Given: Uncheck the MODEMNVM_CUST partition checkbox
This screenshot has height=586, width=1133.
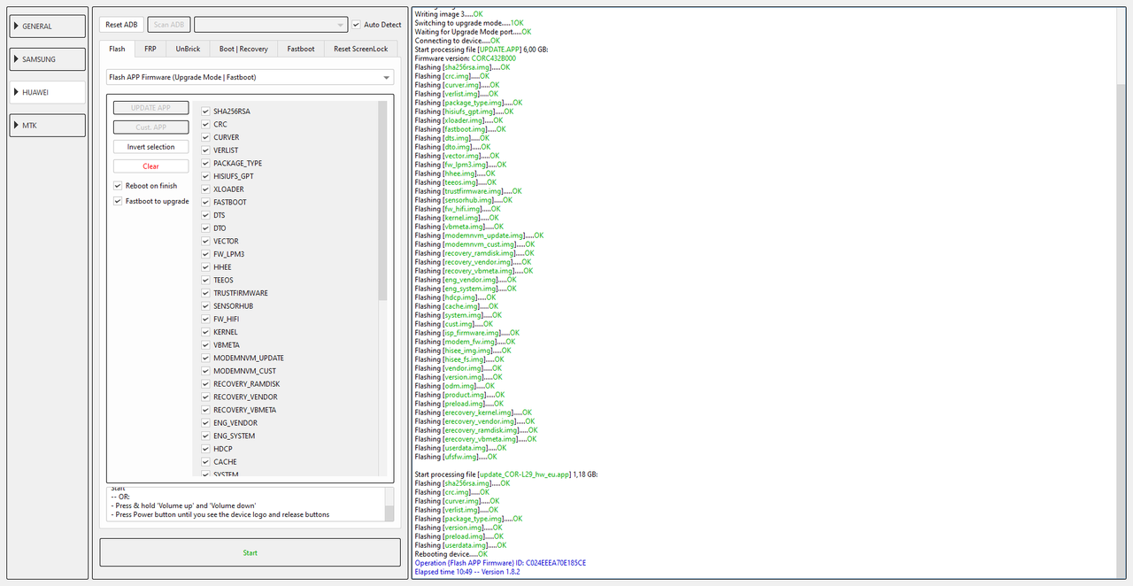Looking at the screenshot, I should tap(205, 371).
